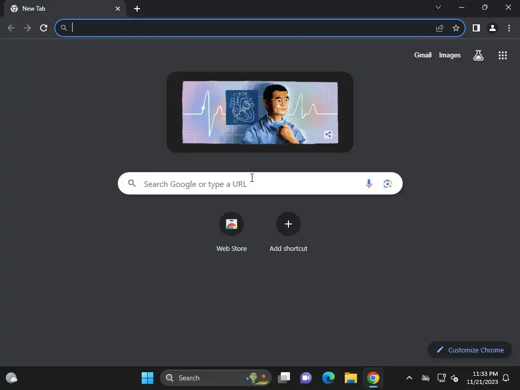The width and height of the screenshot is (520, 390).
Task: Click the muted volume tray icon
Action: pyautogui.click(x=454, y=378)
